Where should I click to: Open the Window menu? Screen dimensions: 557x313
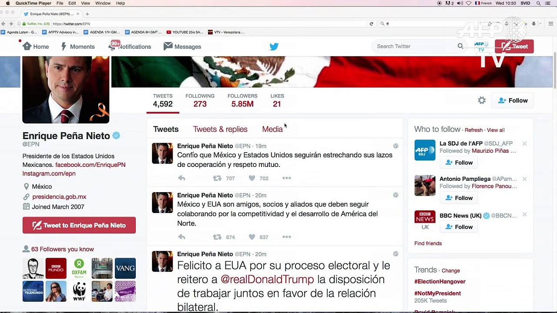click(x=103, y=3)
